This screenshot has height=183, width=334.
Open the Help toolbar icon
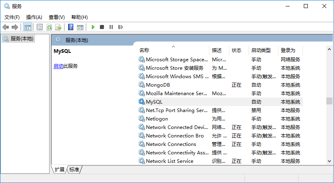point(71,27)
